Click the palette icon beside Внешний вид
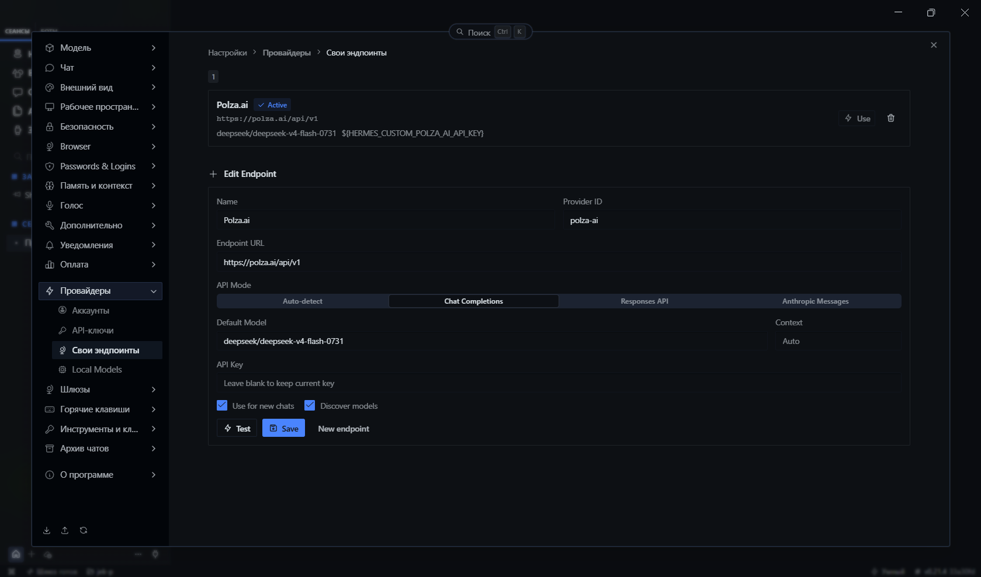This screenshot has height=577, width=981. 50,88
